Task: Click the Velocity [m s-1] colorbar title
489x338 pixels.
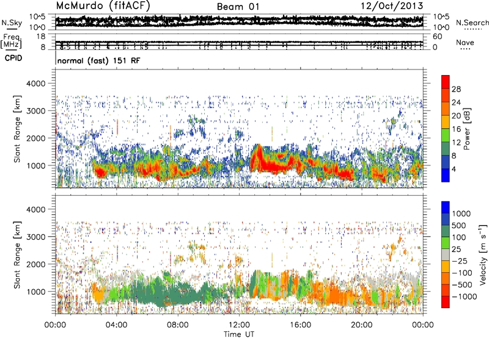Action: 483,254
